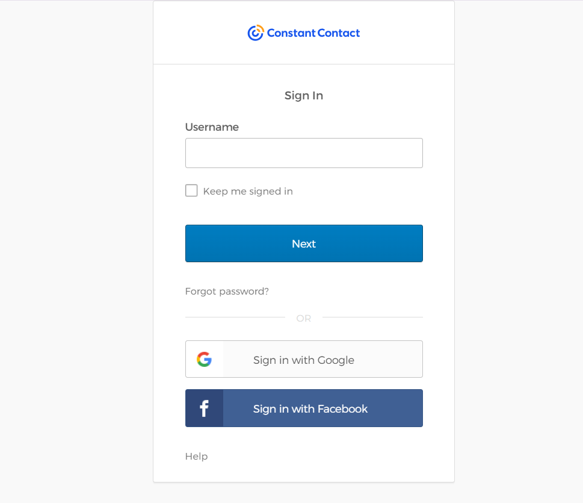
Task: Click the divider line right of OR
Action: coord(373,317)
